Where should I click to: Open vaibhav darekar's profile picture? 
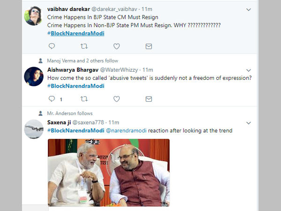click(x=34, y=15)
